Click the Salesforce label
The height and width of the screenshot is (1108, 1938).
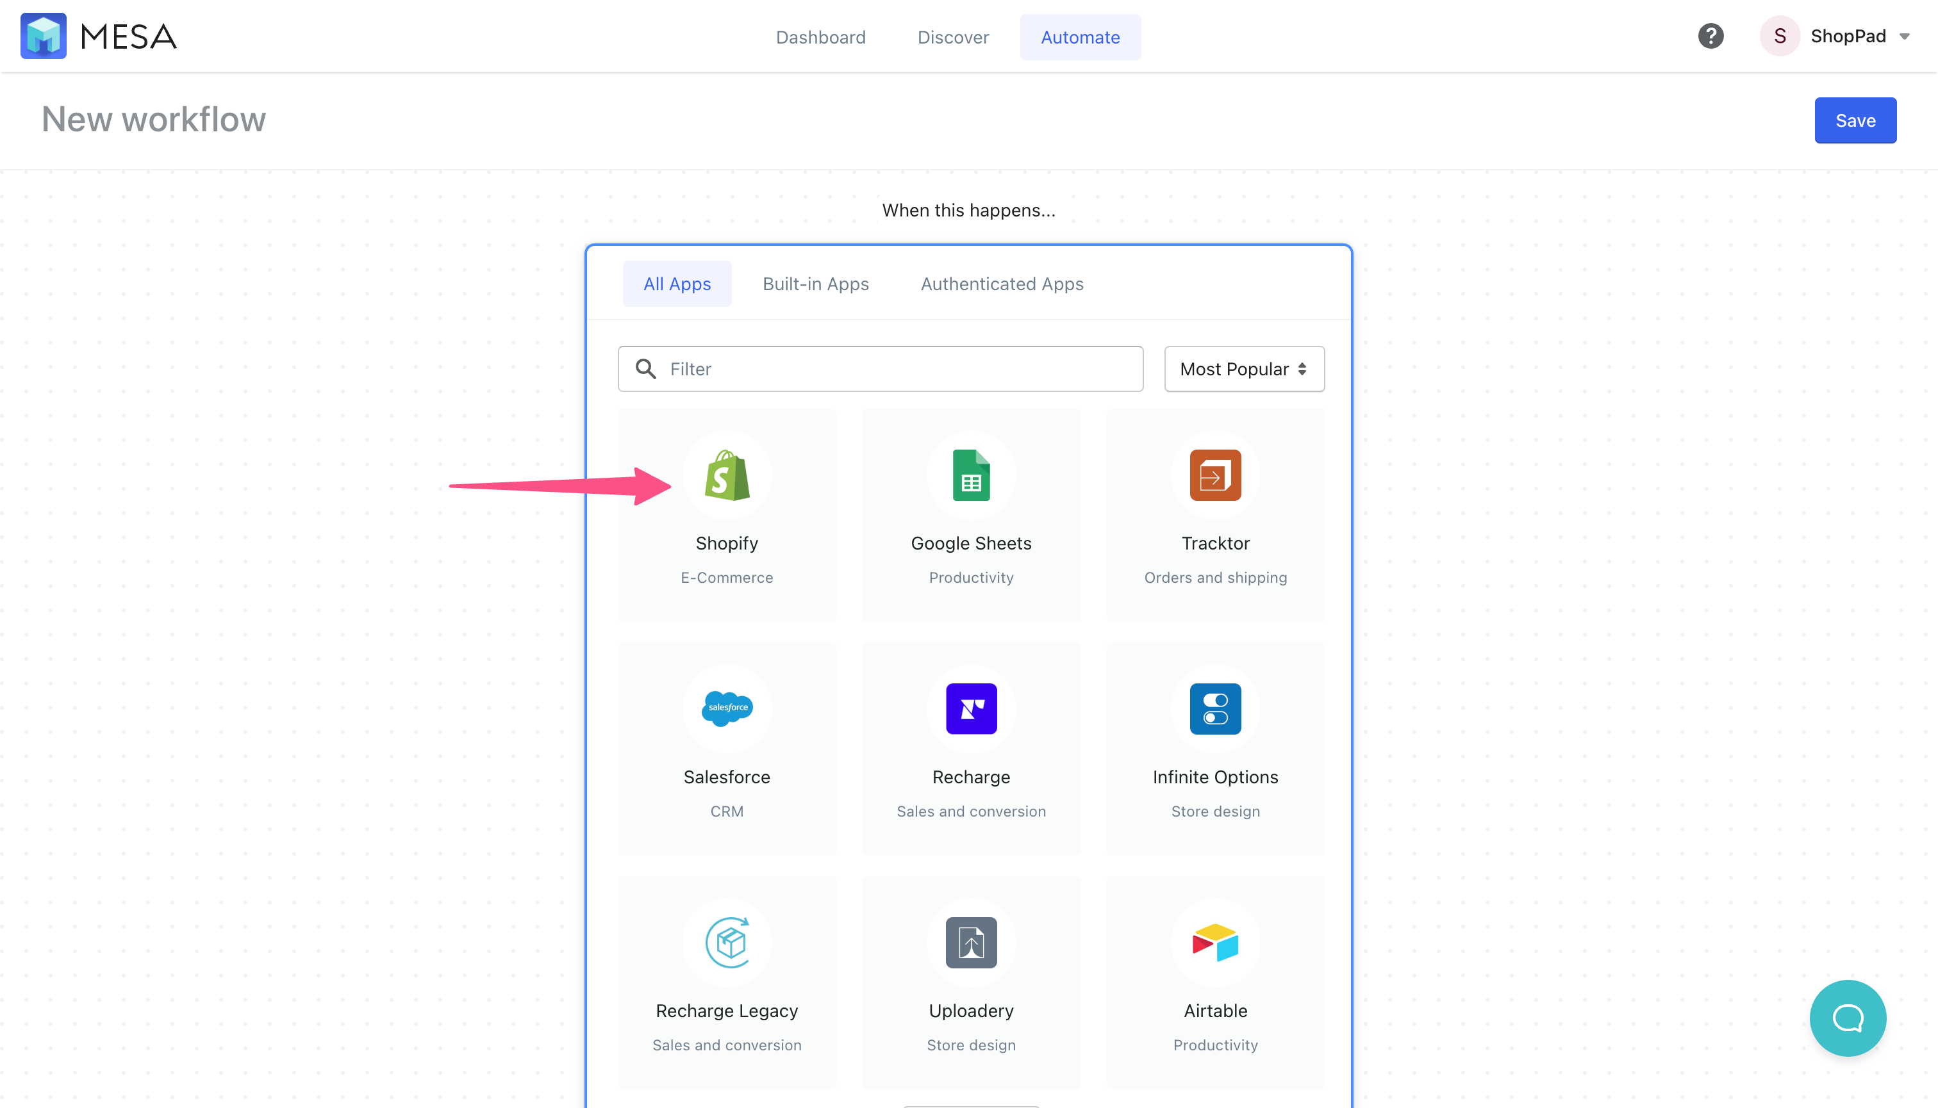click(x=727, y=777)
